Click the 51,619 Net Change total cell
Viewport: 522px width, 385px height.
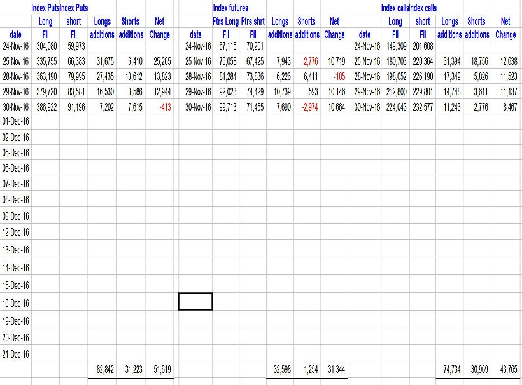click(x=160, y=368)
